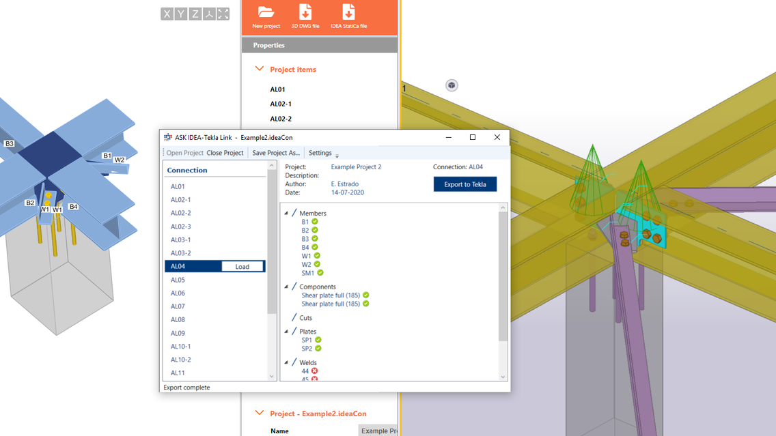Select member B1 in tree
Image resolution: width=776 pixels, height=436 pixels.
click(x=305, y=222)
